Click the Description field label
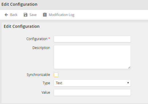This screenshot has height=104, width=148. pyautogui.click(x=41, y=48)
